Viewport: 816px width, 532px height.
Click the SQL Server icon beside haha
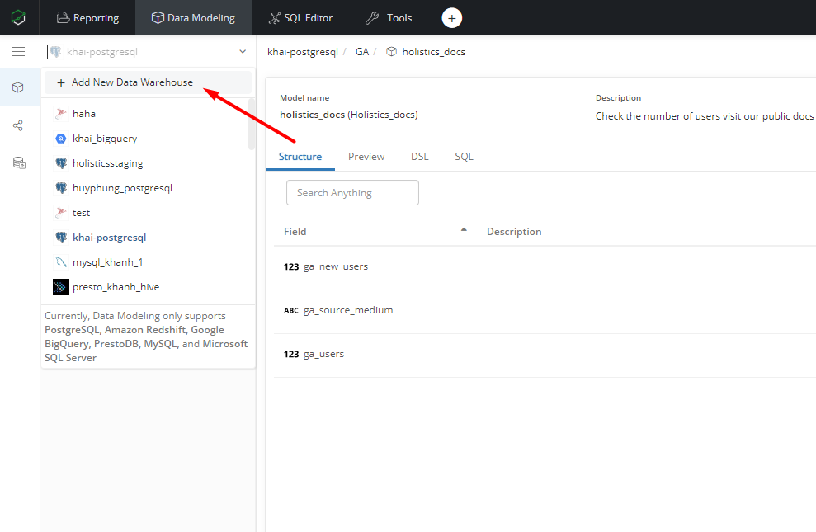(x=61, y=113)
